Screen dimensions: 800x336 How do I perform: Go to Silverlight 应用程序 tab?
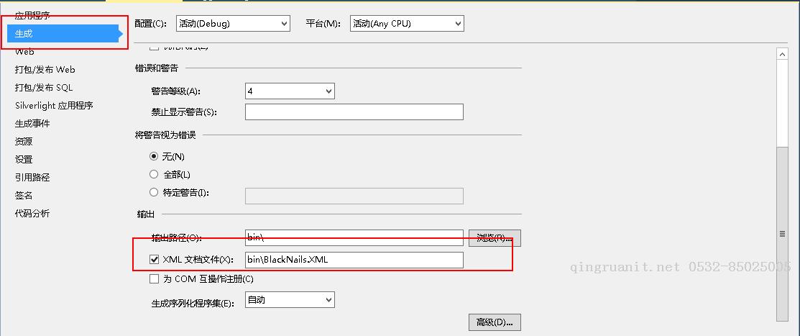pyautogui.click(x=54, y=106)
